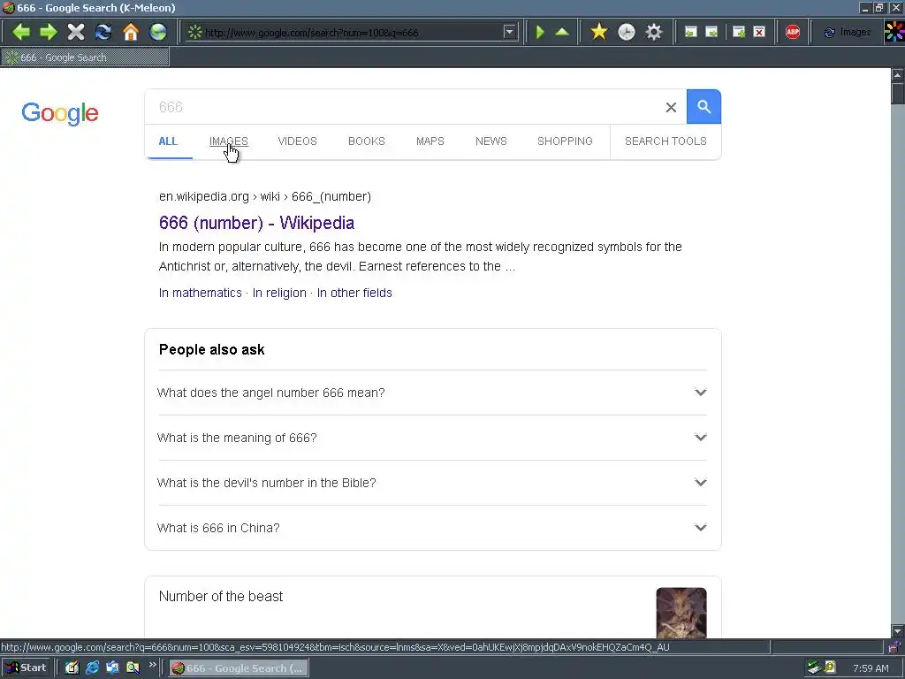Click the green Up triangle icon

[x=562, y=32]
